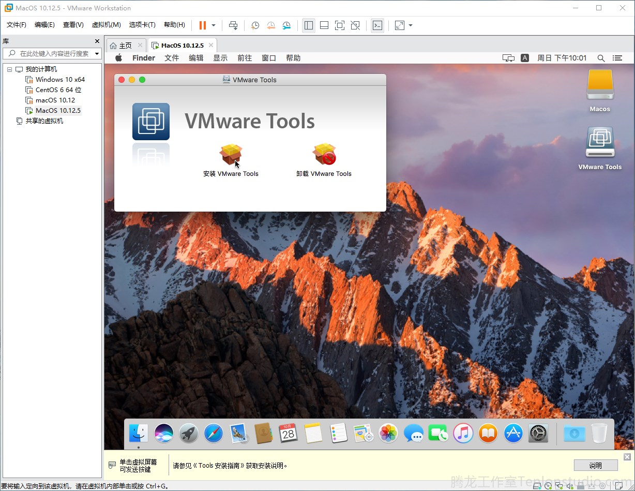Open the Apple menu
Image resolution: width=635 pixels, height=491 pixels.
click(118, 58)
